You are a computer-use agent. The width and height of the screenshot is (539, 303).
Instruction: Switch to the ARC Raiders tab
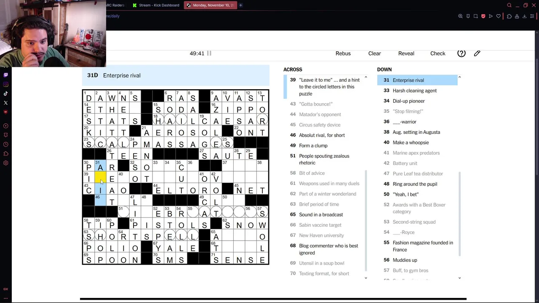click(x=116, y=5)
